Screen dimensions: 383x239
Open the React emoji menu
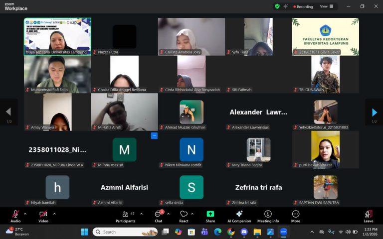(x=184, y=216)
